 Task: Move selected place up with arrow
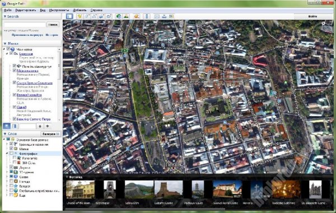40,126
